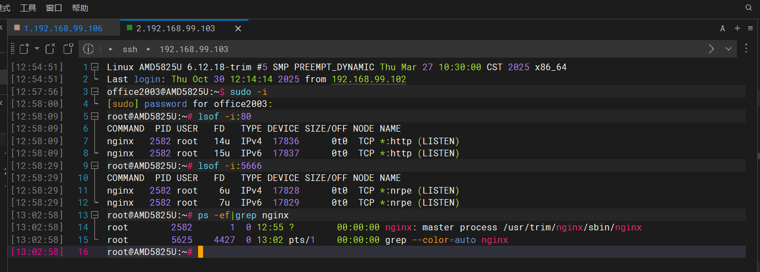760x272 pixels.
Task: Collapse the ps -ef command block at line 13
Action: (95, 215)
